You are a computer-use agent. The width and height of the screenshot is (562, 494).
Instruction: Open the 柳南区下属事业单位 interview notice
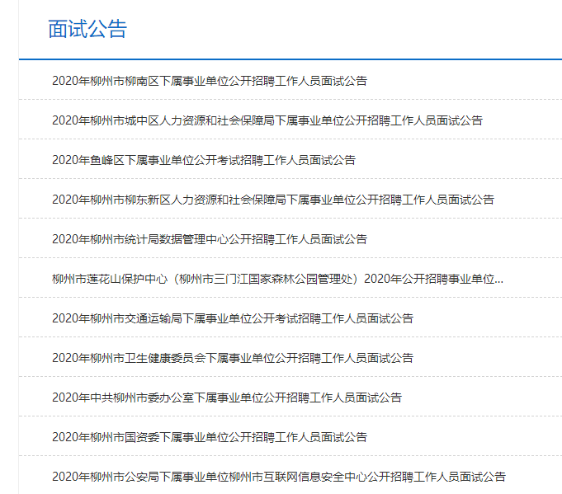point(210,81)
